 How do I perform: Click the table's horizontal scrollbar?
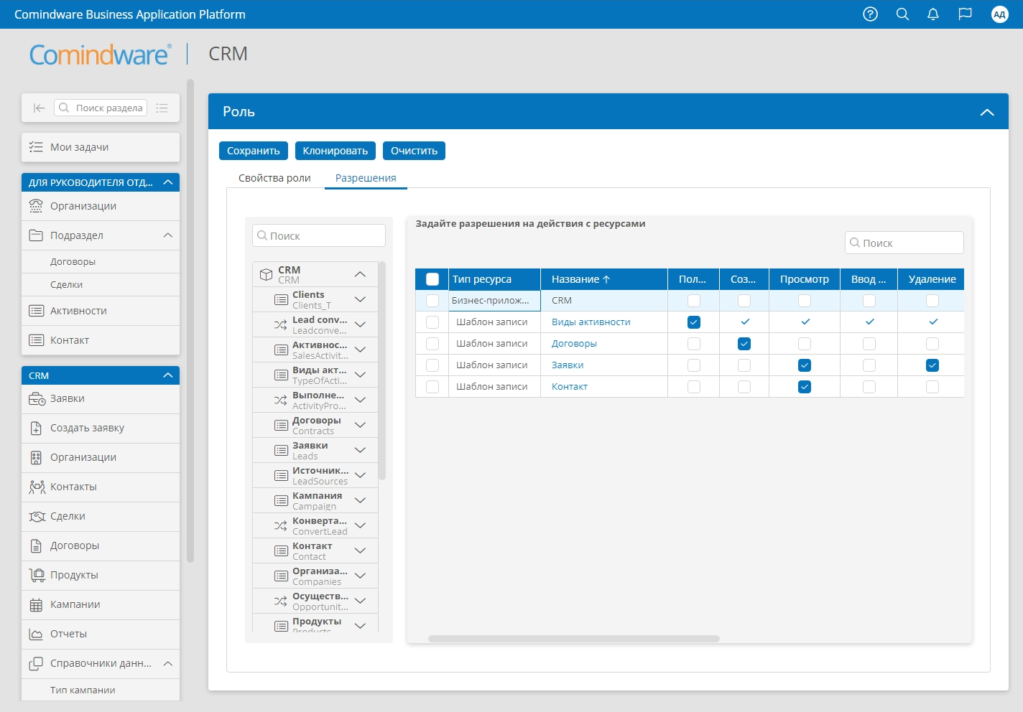pyautogui.click(x=574, y=639)
